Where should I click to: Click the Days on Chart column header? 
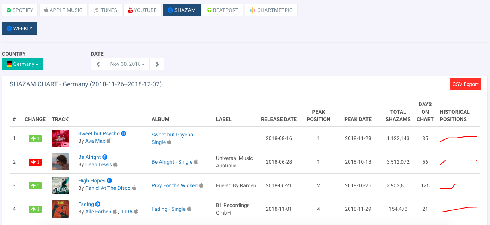point(425,112)
